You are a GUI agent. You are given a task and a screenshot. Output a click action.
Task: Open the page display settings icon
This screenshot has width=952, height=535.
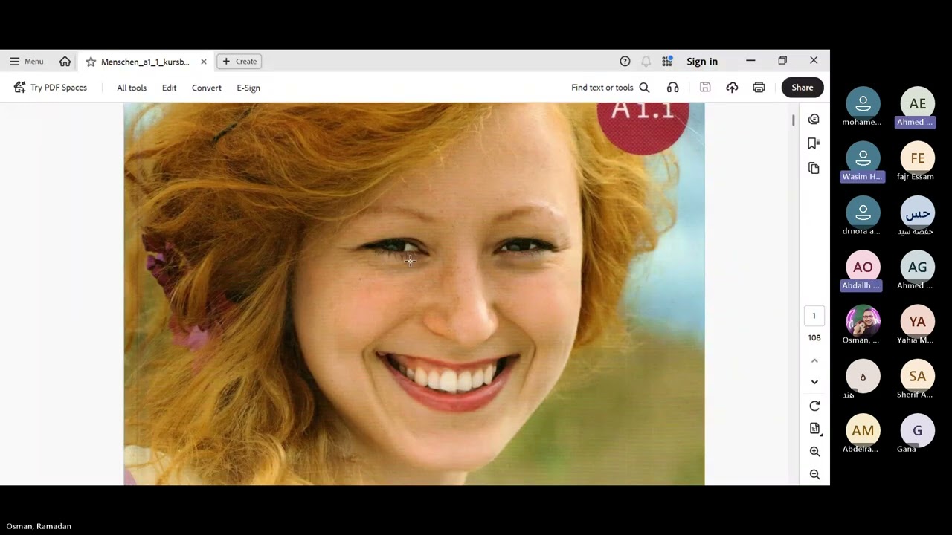click(x=814, y=429)
